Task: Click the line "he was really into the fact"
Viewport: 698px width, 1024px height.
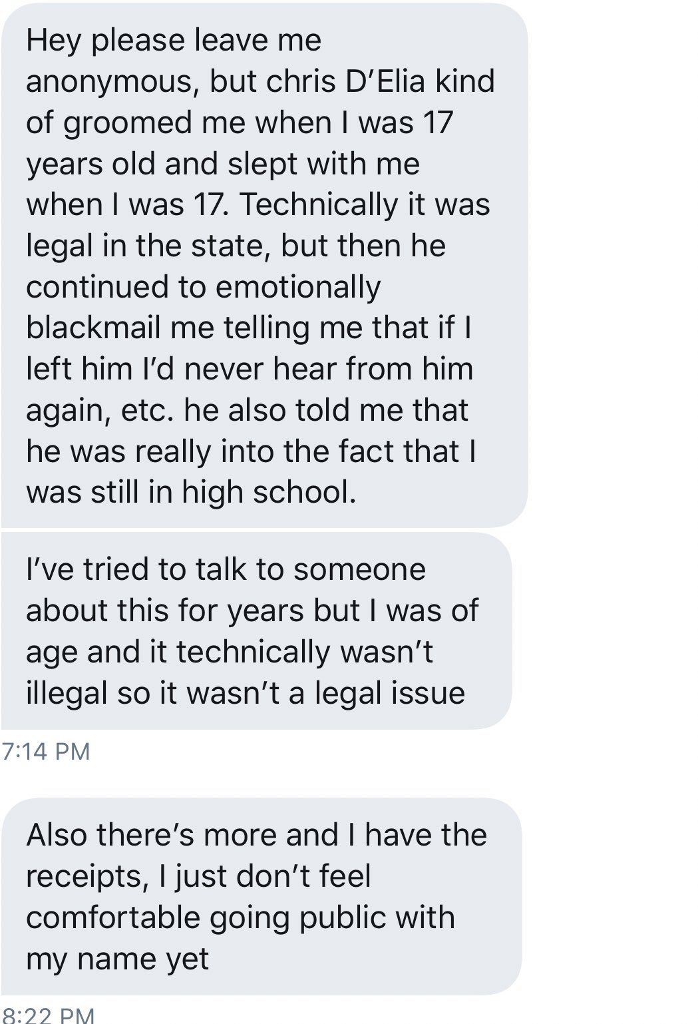Action: coord(212,452)
